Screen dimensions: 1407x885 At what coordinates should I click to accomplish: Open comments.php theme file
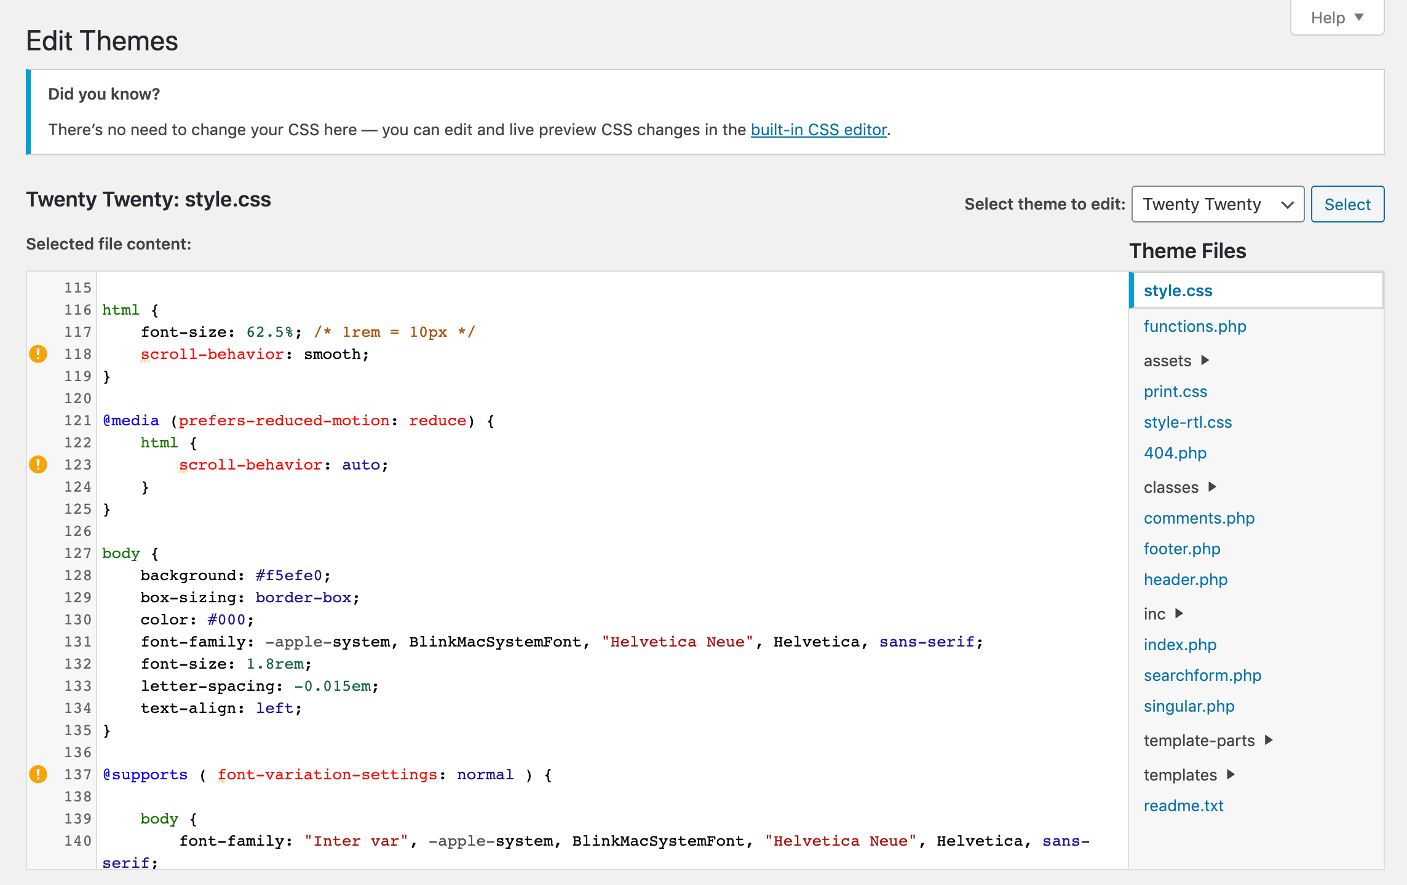(x=1199, y=518)
